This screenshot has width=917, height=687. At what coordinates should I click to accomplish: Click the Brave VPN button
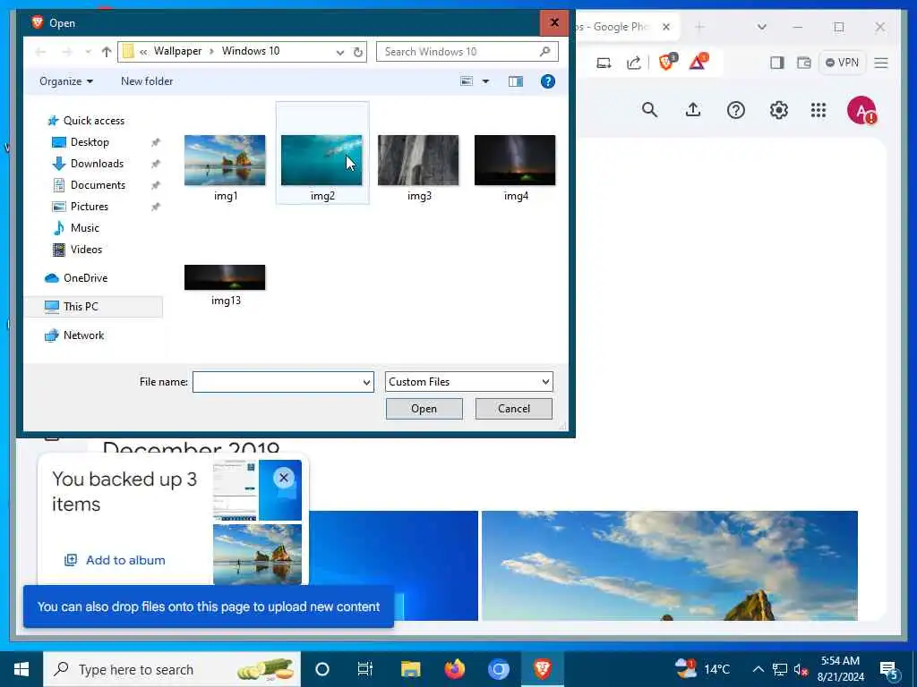point(842,63)
